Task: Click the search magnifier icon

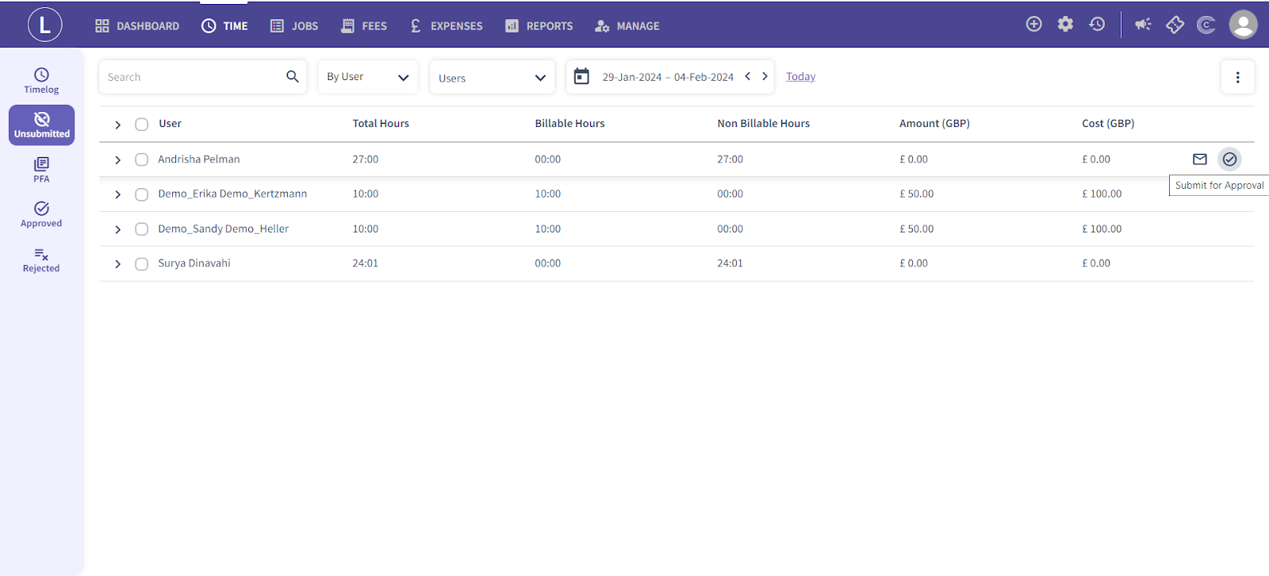Action: click(293, 76)
